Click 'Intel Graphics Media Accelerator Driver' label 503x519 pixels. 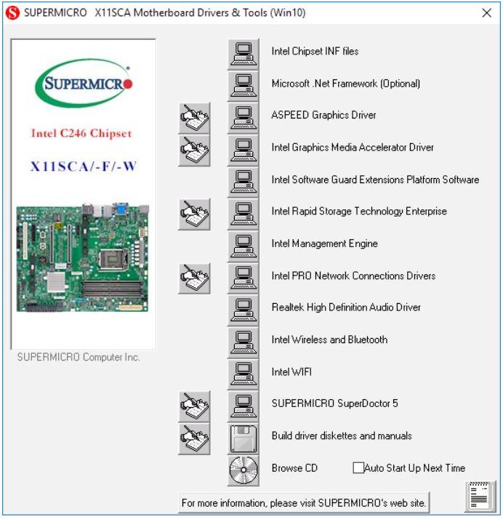click(353, 148)
